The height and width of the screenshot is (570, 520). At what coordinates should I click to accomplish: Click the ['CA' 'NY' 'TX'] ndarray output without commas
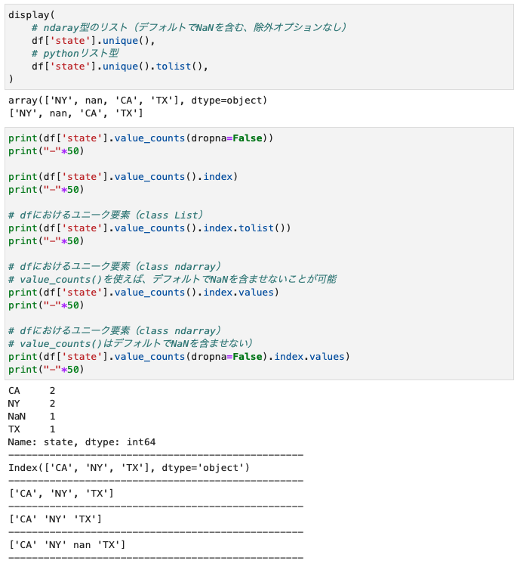(54, 519)
